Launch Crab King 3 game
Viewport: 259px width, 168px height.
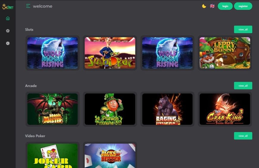(225, 109)
